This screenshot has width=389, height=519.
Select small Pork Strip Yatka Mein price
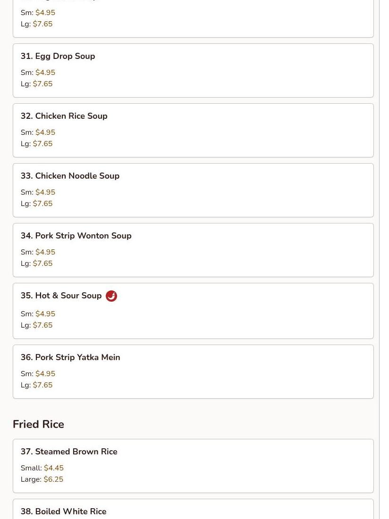(x=45, y=374)
